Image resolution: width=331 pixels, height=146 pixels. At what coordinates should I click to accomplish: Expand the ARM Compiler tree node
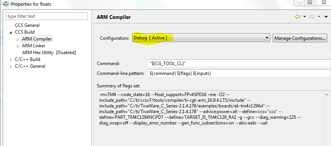18,39
